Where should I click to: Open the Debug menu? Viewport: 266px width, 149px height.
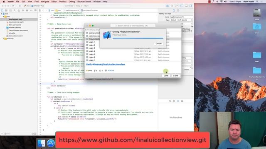[x=72, y=2]
